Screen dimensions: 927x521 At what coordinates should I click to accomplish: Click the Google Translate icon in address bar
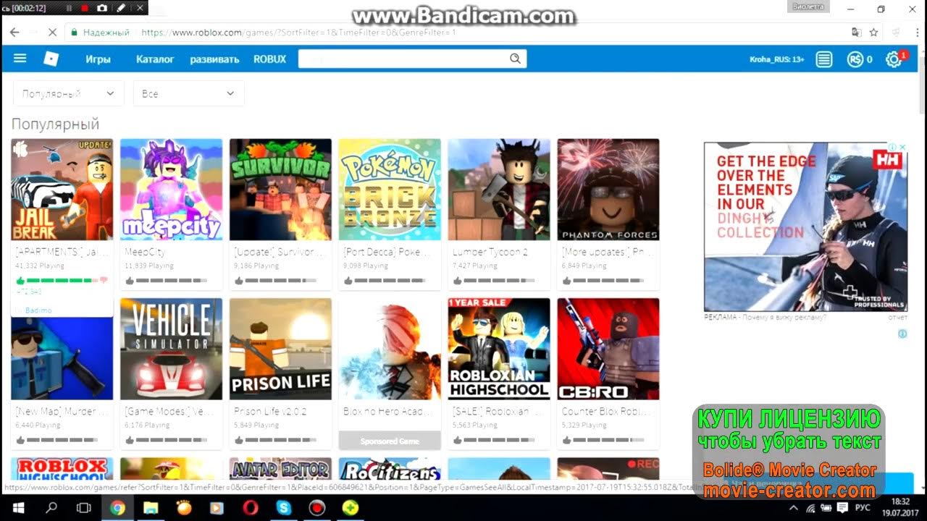click(857, 33)
